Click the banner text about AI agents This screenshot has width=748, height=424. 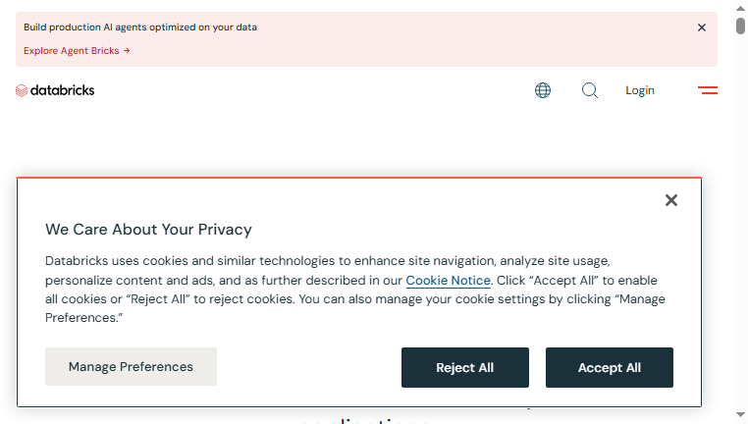click(140, 27)
